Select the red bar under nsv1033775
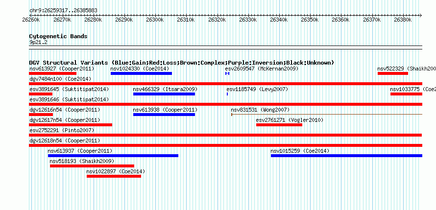The width and height of the screenshot is (436, 210). coord(406,94)
